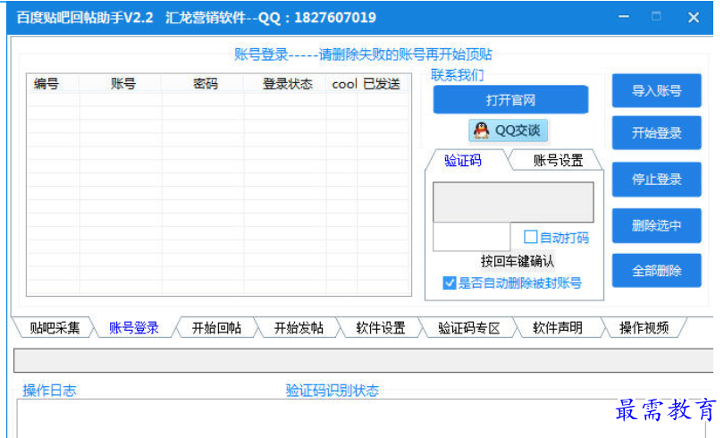
Task: Click the cool column header
Action: click(341, 84)
